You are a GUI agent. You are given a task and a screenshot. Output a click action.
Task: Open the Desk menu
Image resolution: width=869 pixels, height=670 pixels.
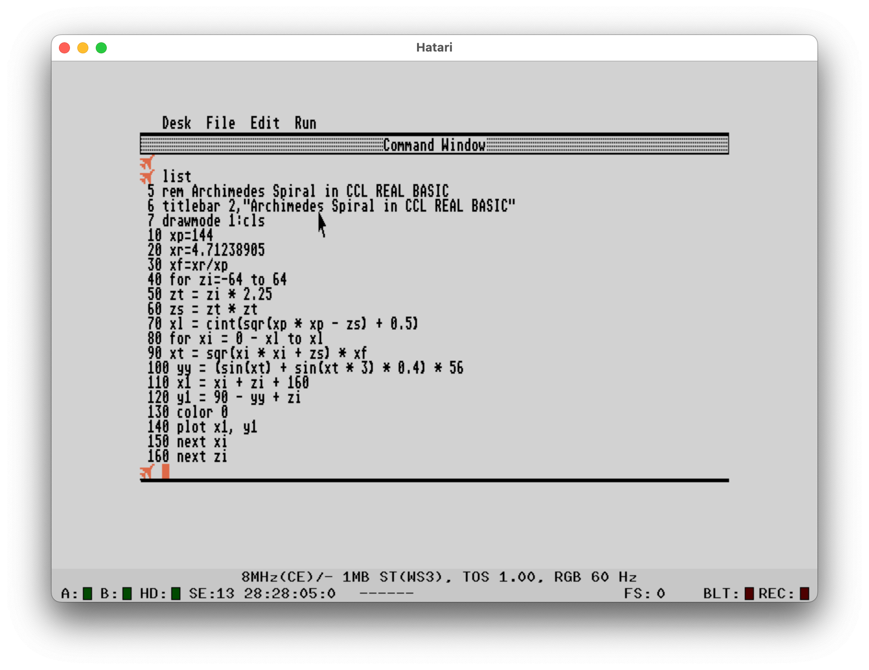click(176, 123)
